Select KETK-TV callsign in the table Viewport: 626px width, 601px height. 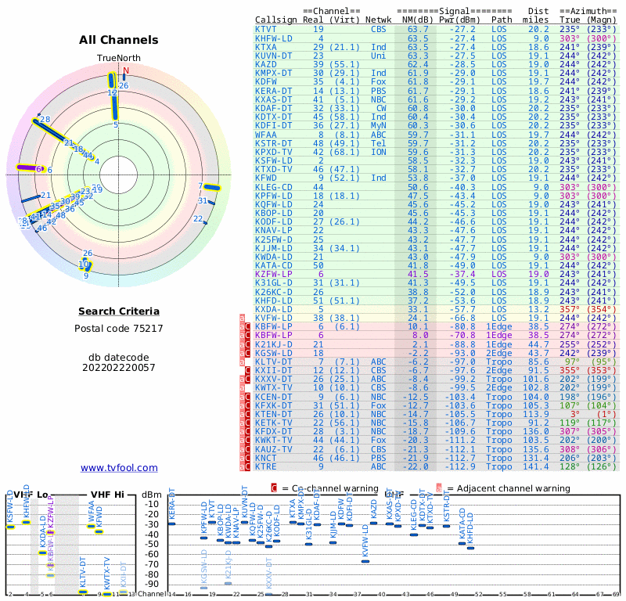pyautogui.click(x=273, y=423)
